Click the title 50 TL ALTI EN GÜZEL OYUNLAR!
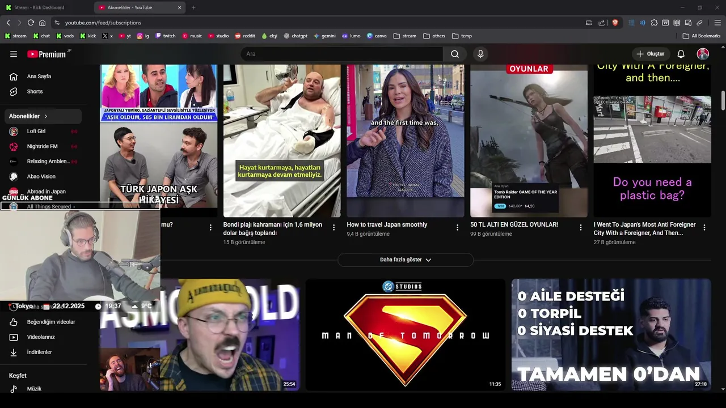The width and height of the screenshot is (726, 408). [514, 225]
